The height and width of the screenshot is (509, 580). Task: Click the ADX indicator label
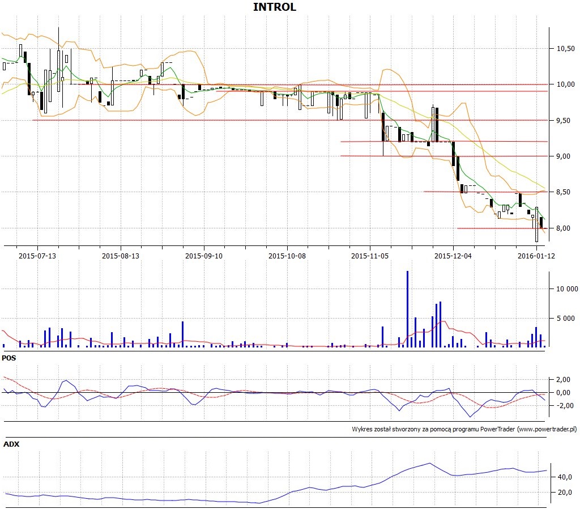[11, 444]
